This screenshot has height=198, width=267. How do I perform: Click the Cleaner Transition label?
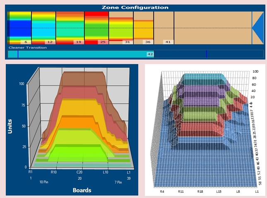[x=28, y=48]
